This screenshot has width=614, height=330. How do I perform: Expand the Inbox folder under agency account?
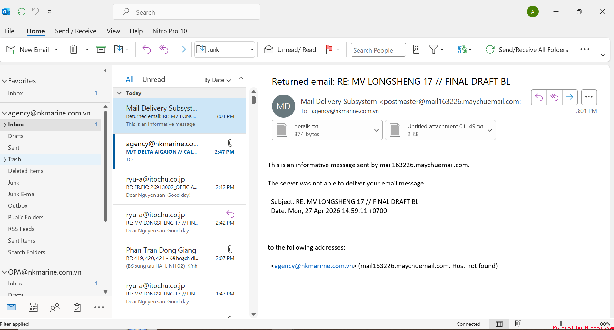5,125
